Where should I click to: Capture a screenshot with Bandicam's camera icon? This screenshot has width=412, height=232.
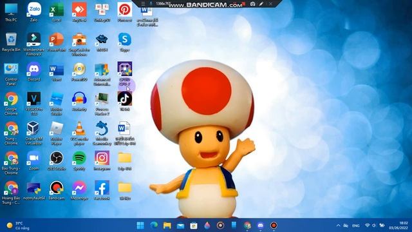(x=252, y=4)
